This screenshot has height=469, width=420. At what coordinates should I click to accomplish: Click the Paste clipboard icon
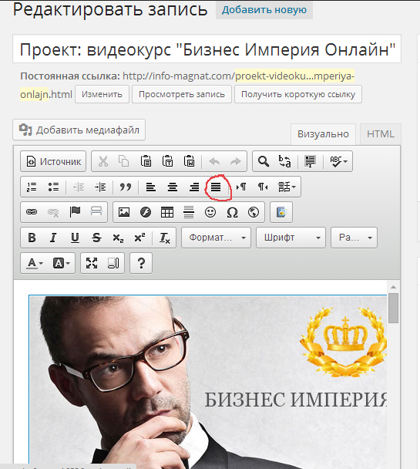(146, 161)
